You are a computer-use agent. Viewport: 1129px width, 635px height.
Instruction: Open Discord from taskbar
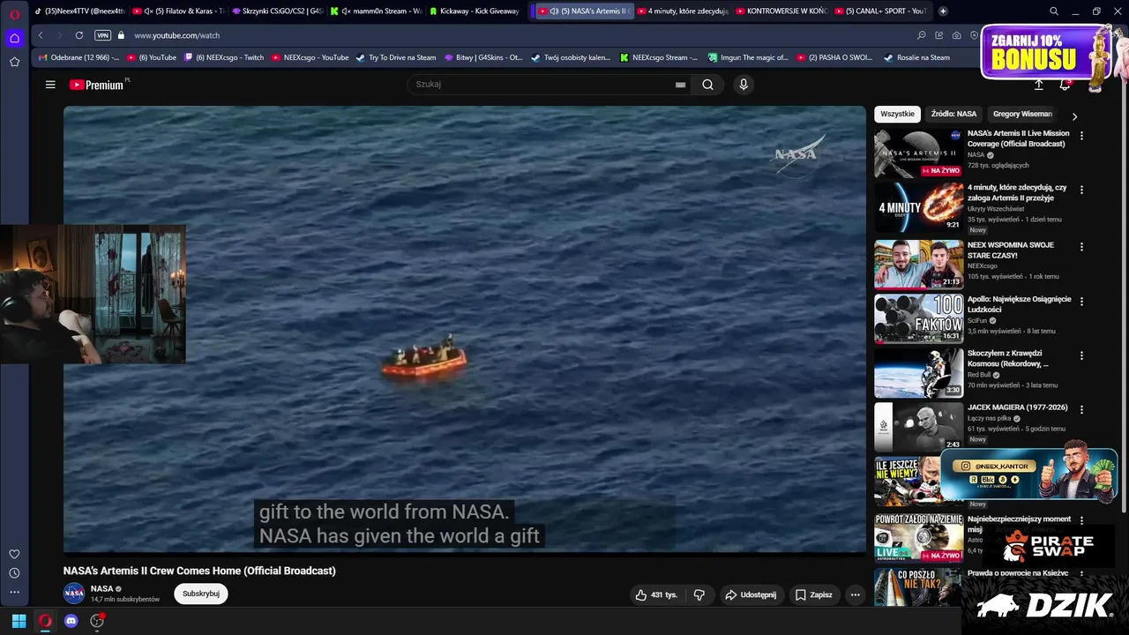point(71,621)
